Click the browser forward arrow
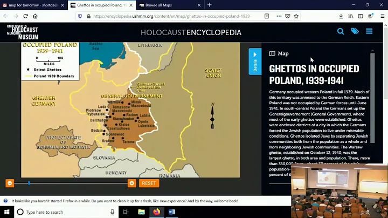This screenshot has height=218, width=388. pyautogui.click(x=16, y=16)
